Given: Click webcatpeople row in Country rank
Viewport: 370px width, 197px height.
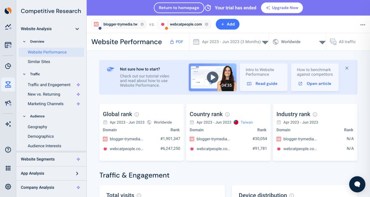Looking at the screenshot, I should [x=228, y=149].
